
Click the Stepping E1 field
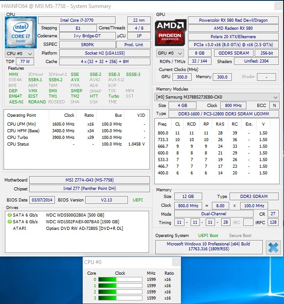[x=78, y=28]
